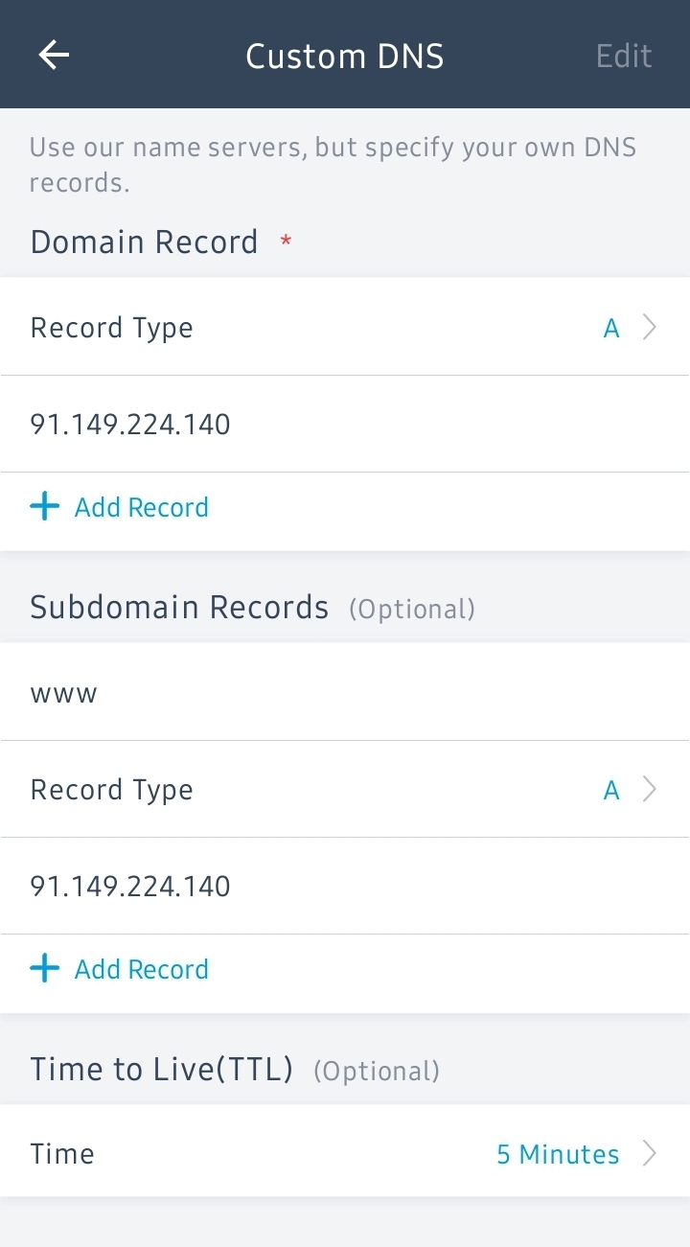This screenshot has height=1247, width=690.
Task: Click the Custom DNS page title
Action: point(345,56)
